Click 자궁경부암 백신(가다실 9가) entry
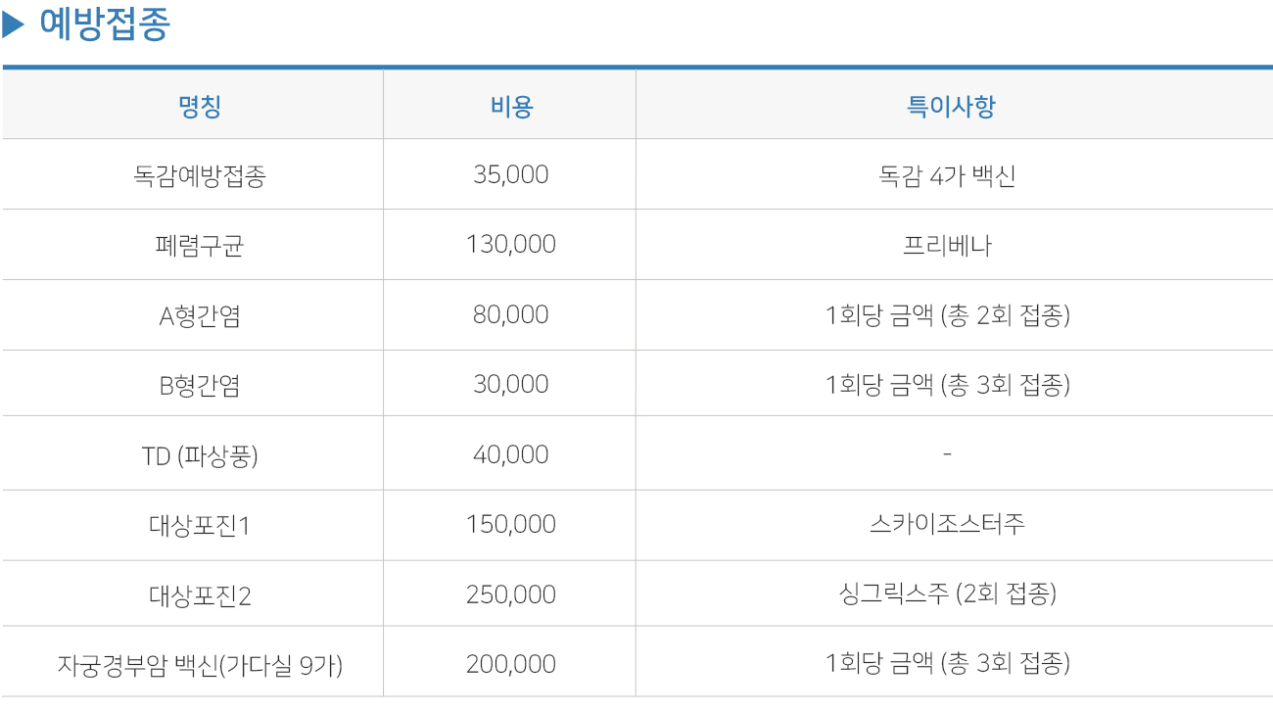The width and height of the screenshot is (1273, 711). coord(200,666)
